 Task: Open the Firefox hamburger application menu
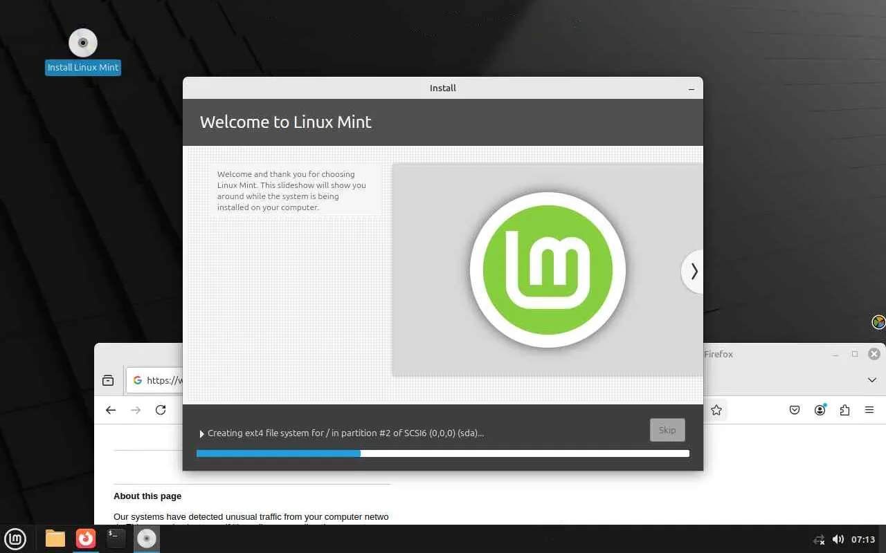tap(869, 410)
